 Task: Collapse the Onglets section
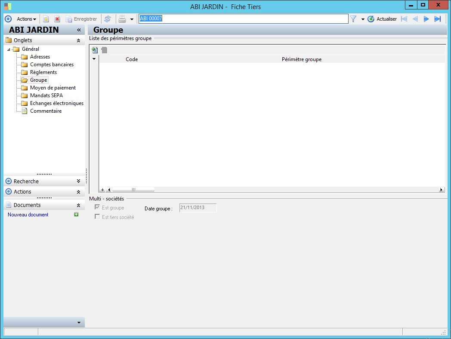click(78, 40)
